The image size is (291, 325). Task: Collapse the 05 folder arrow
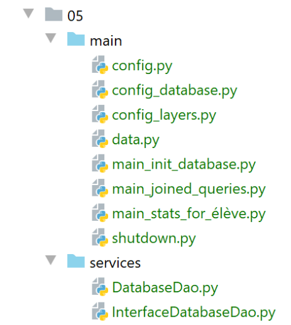point(28,13)
